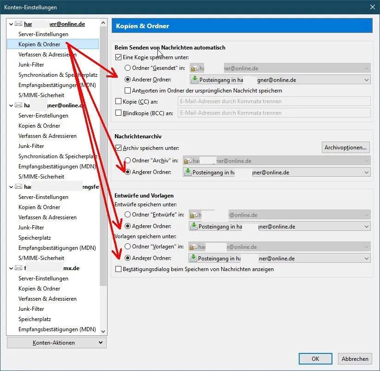Open 'Verfassen & Adressieren' of second account
This screenshot has width=380, height=371.
coord(48,136)
